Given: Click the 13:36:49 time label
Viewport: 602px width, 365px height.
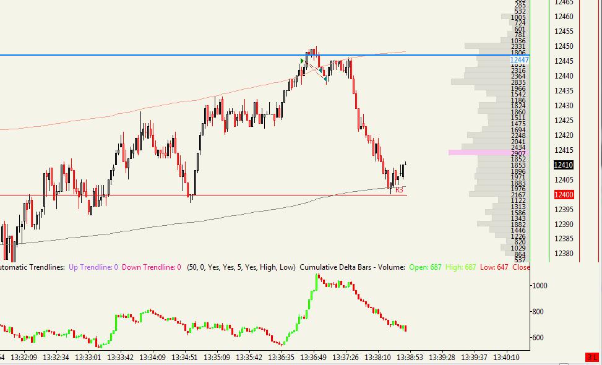Looking at the screenshot, I should click(314, 358).
